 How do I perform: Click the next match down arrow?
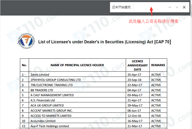click(177, 7)
